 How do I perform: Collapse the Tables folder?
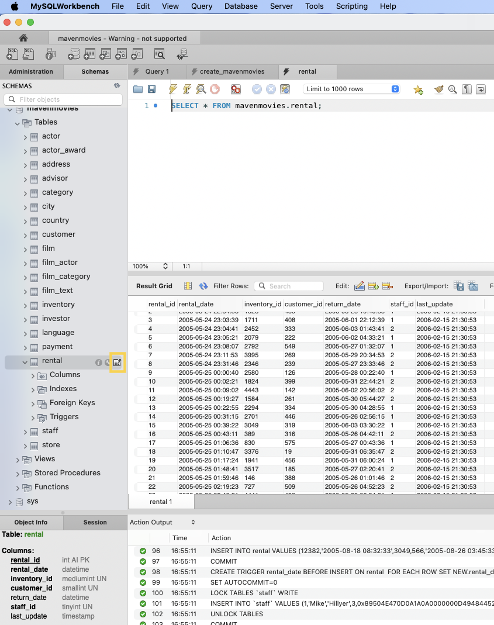coord(17,123)
